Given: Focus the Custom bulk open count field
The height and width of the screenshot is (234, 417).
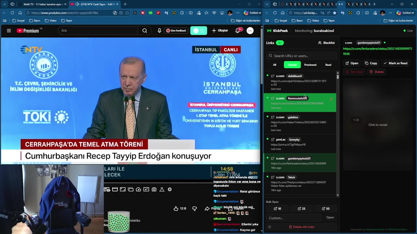Looking at the screenshot, I should 294,218.
